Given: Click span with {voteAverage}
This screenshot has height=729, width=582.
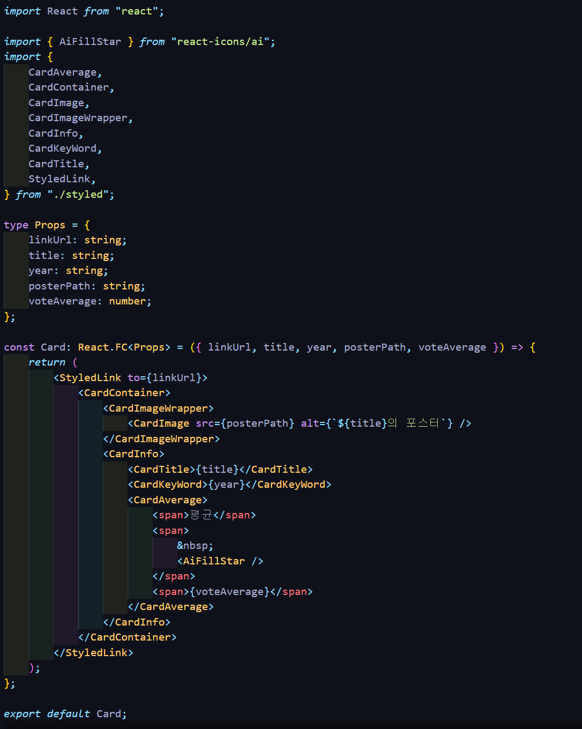Looking at the screenshot, I should pos(233,592).
